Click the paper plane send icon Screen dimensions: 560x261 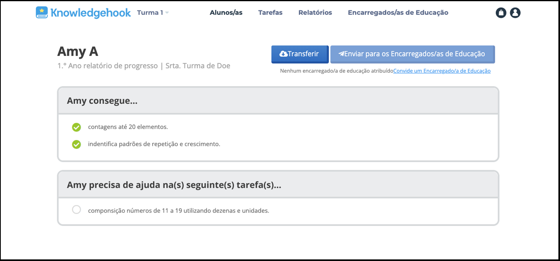tap(341, 54)
